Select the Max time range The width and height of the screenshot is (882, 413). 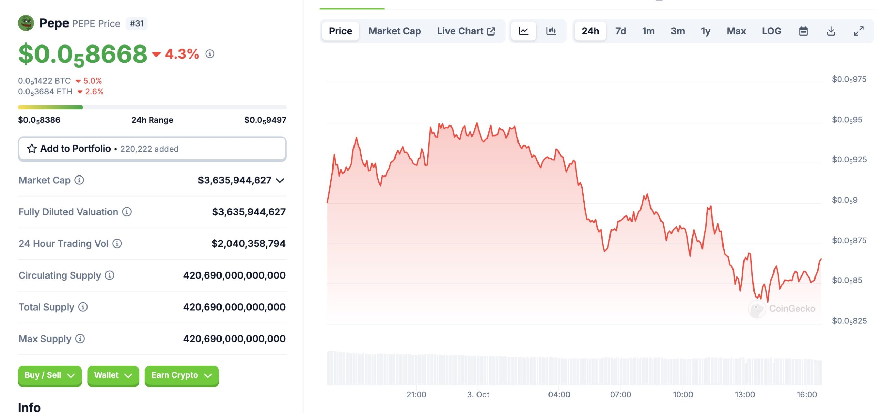pos(736,31)
